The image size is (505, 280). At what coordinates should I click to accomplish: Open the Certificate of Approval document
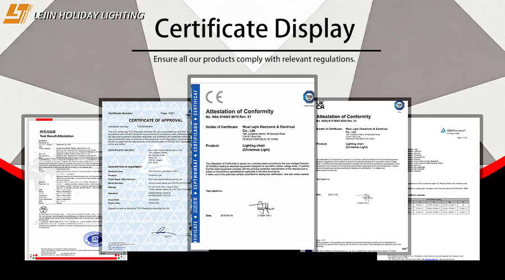coord(146,176)
